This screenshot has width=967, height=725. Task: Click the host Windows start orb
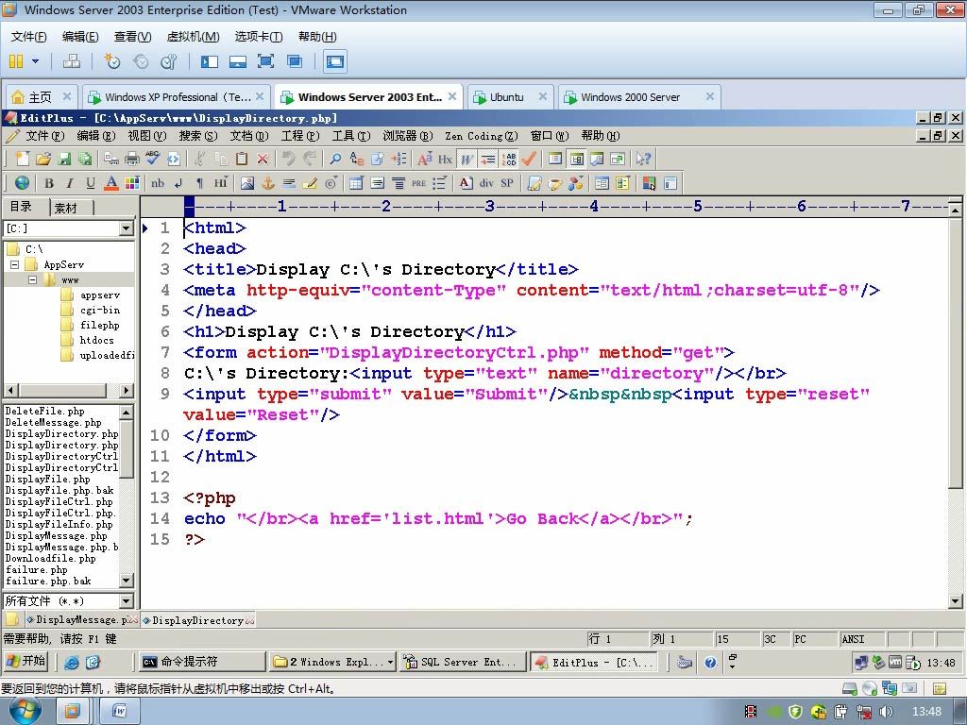[x=25, y=711]
